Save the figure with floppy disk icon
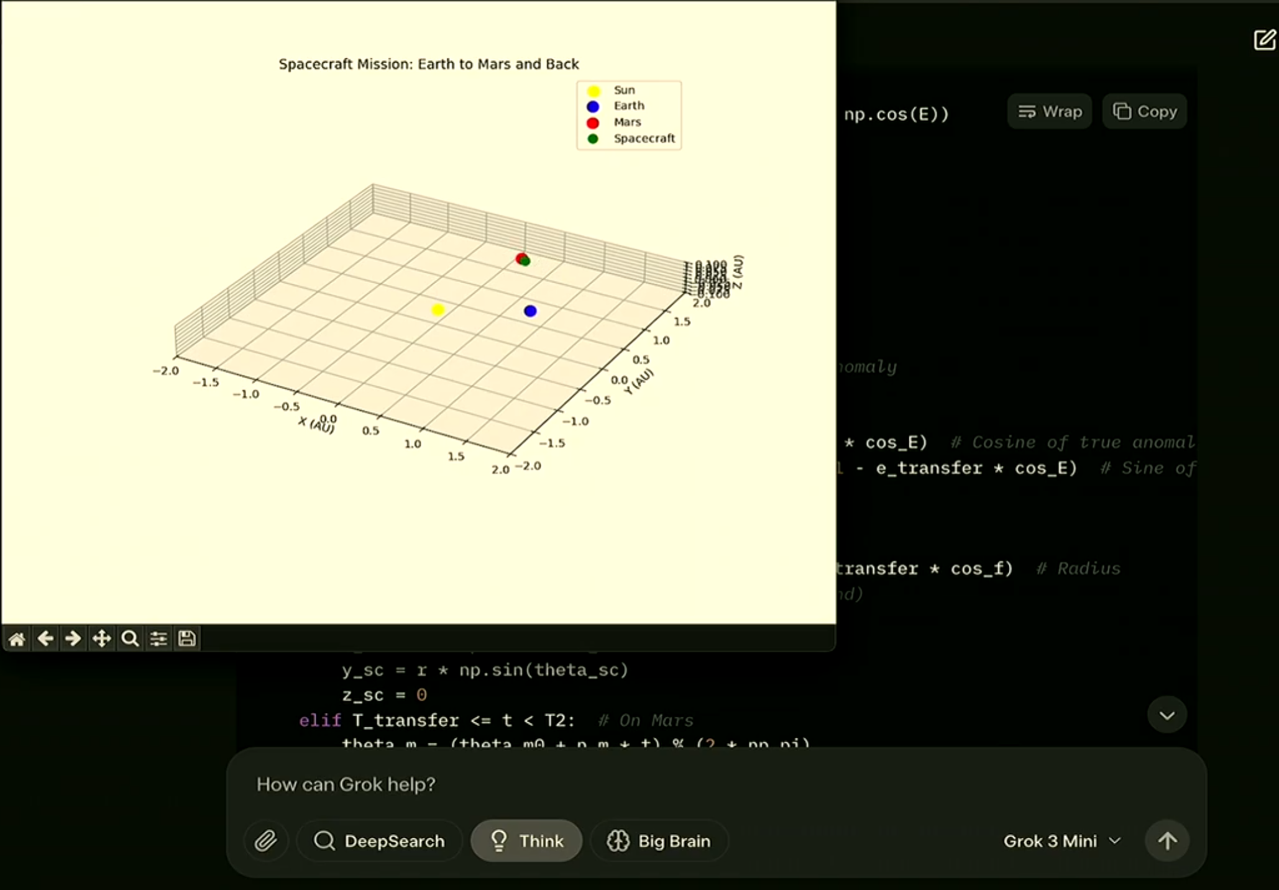The width and height of the screenshot is (1279, 890). [187, 638]
